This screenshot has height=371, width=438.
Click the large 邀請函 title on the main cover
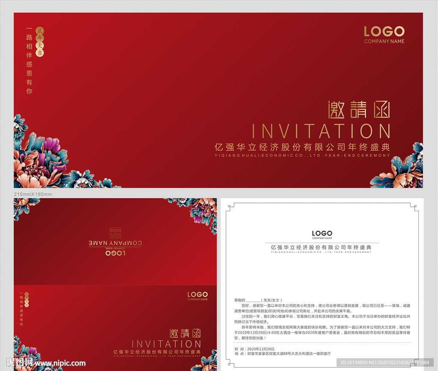(359, 110)
